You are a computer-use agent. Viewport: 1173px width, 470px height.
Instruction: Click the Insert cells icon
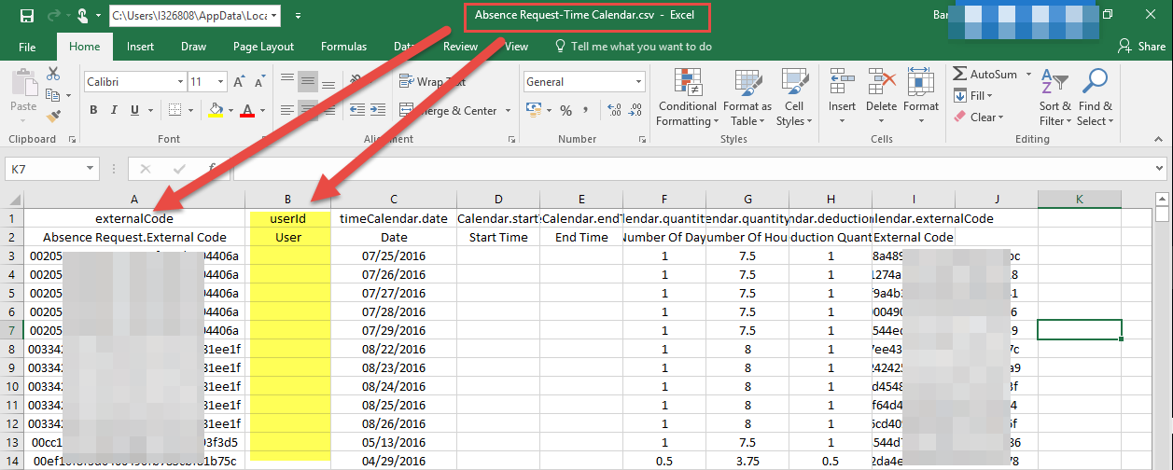tap(842, 82)
